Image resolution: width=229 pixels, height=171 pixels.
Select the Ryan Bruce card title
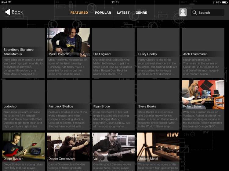pyautogui.click(x=101, y=106)
